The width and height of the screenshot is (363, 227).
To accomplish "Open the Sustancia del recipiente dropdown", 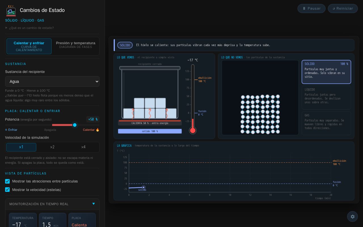I will click(x=52, y=81).
